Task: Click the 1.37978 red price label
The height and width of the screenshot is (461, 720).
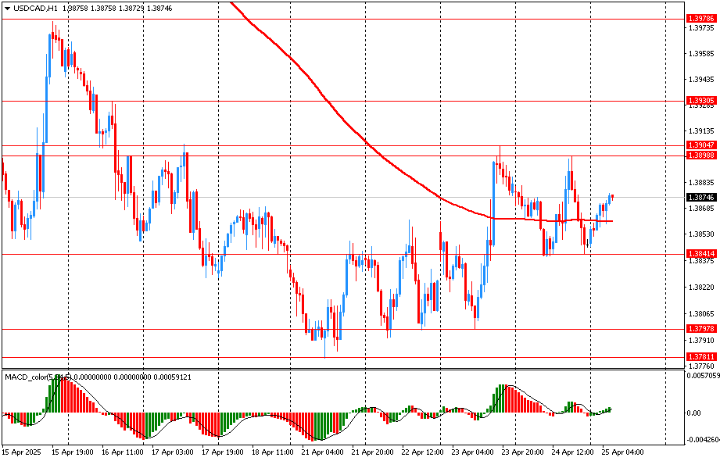Action: [x=701, y=329]
